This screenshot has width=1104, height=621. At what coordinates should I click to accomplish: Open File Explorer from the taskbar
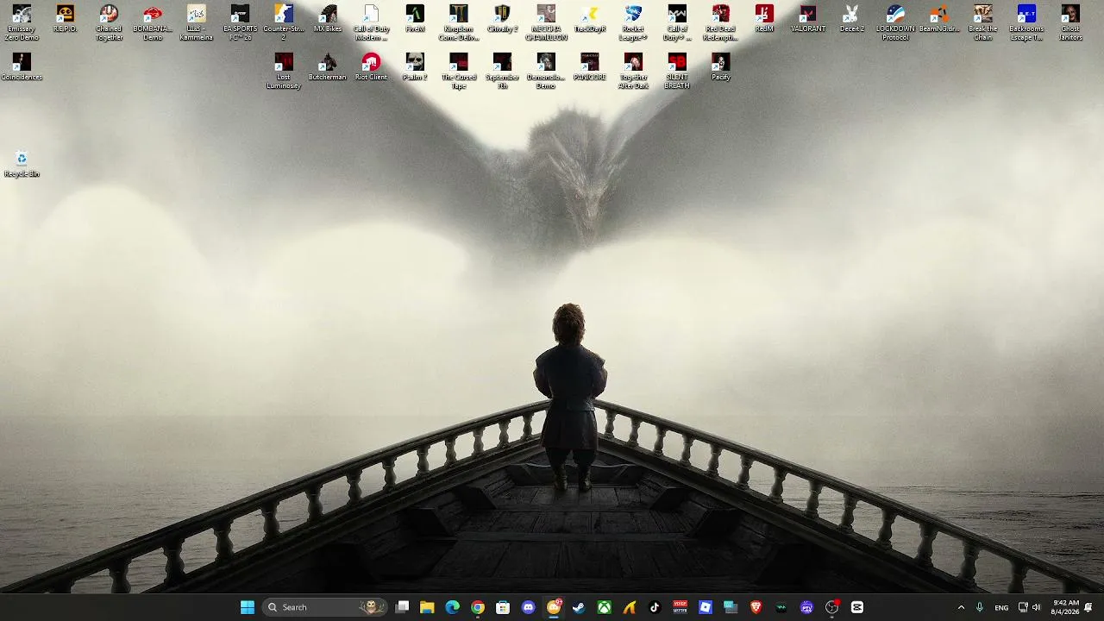(x=427, y=607)
